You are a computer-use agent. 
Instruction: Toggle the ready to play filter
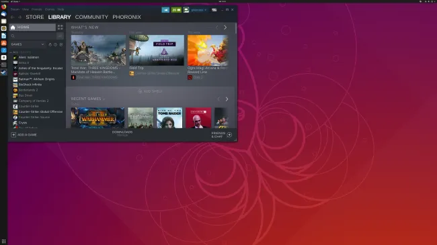[x=61, y=44]
